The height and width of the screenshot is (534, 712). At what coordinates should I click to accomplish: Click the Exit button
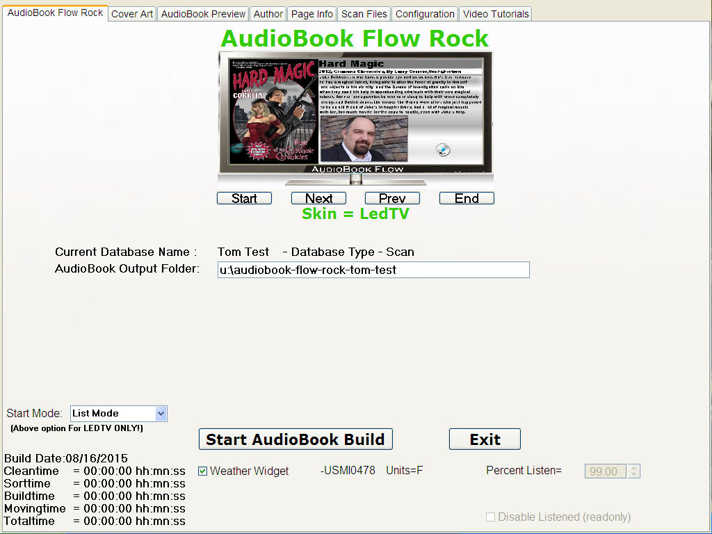485,439
